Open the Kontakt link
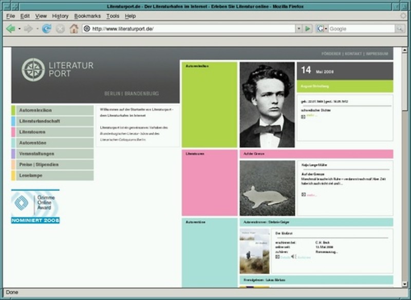Screen dimensions: 411x300 [353, 54]
